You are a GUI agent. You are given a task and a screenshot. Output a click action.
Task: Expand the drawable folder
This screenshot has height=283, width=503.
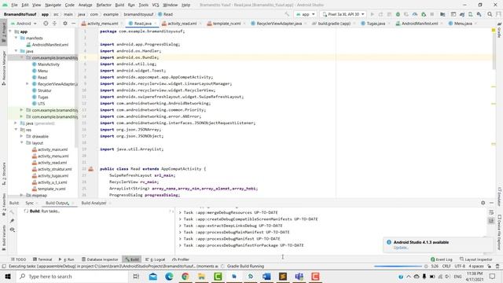pyautogui.click(x=22, y=136)
